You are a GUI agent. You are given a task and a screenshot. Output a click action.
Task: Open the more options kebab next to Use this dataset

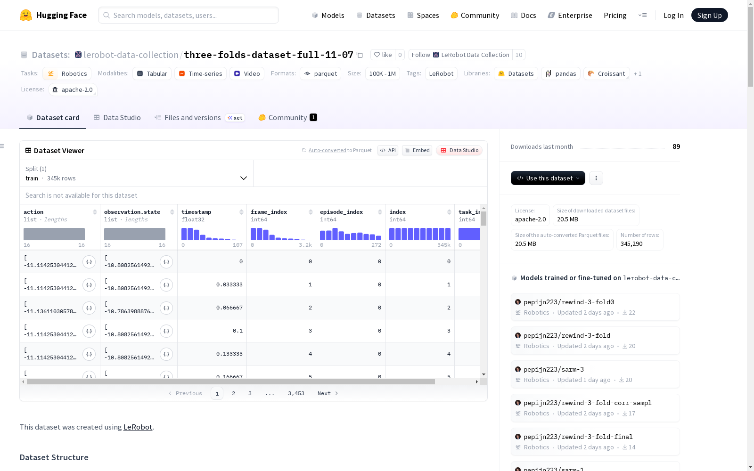(x=596, y=178)
